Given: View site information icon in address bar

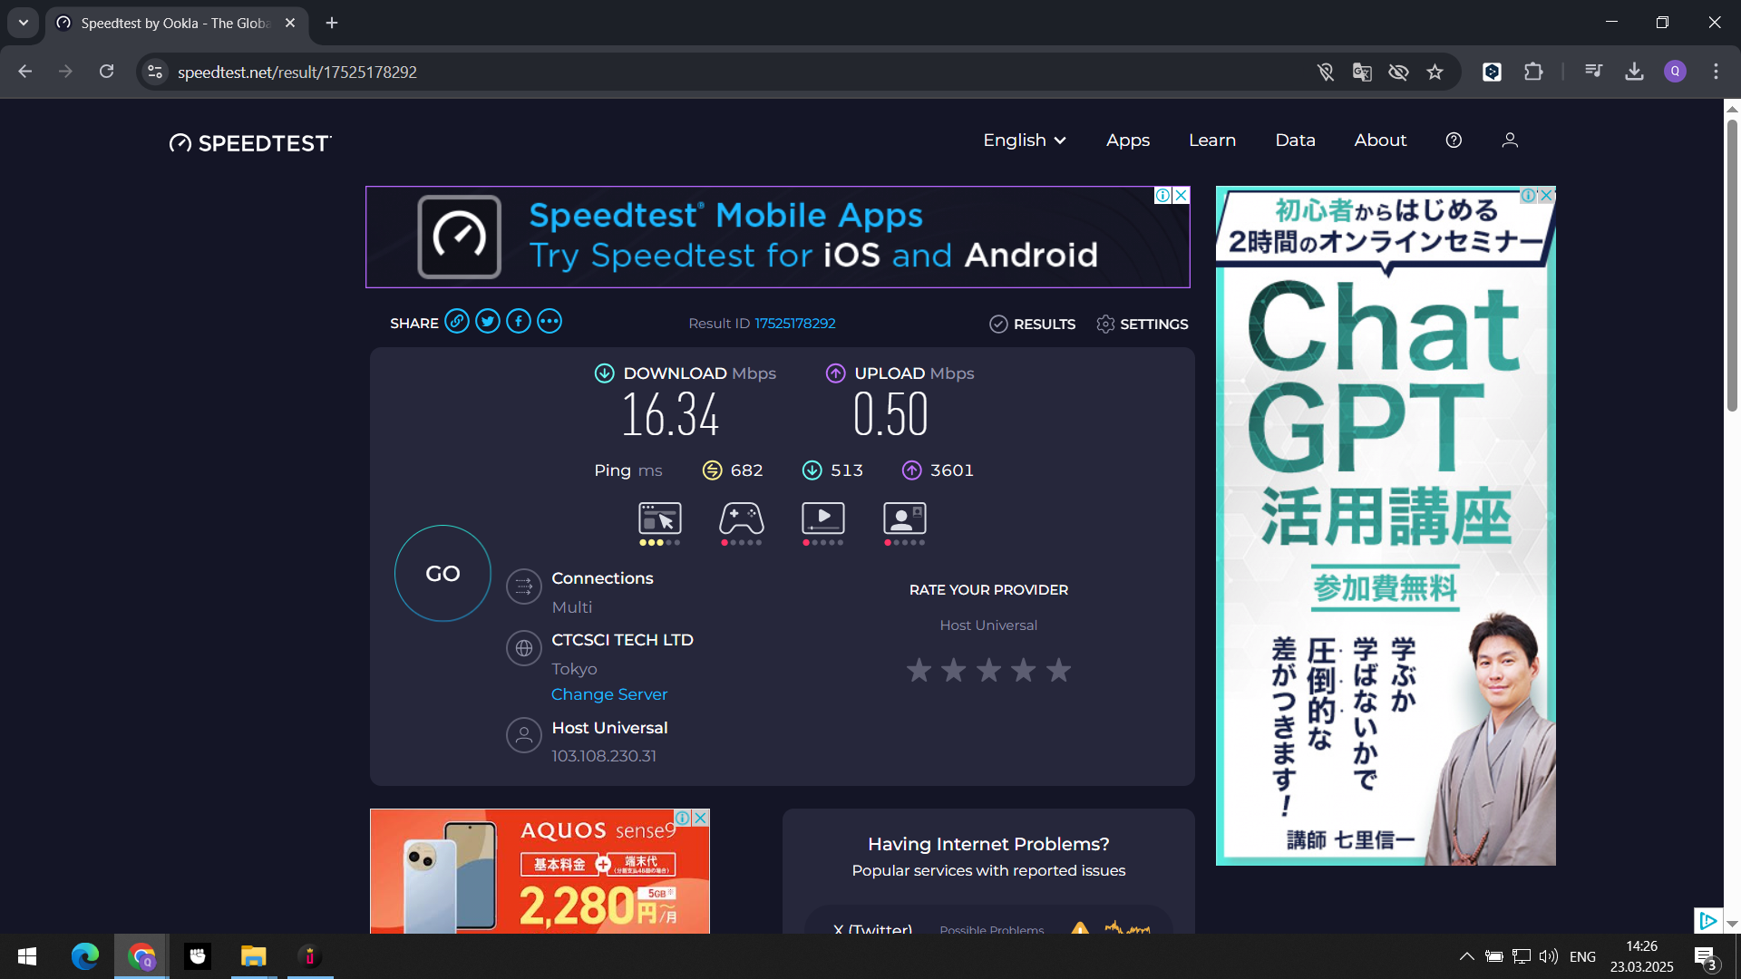Looking at the screenshot, I should point(155,72).
